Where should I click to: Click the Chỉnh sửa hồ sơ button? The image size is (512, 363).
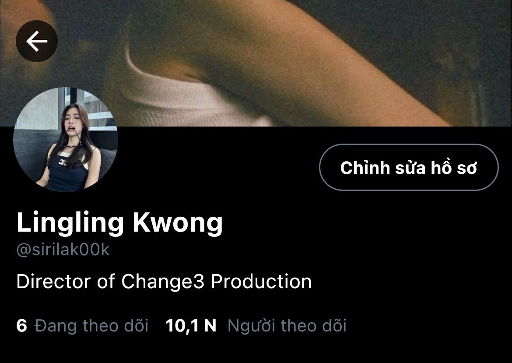409,167
